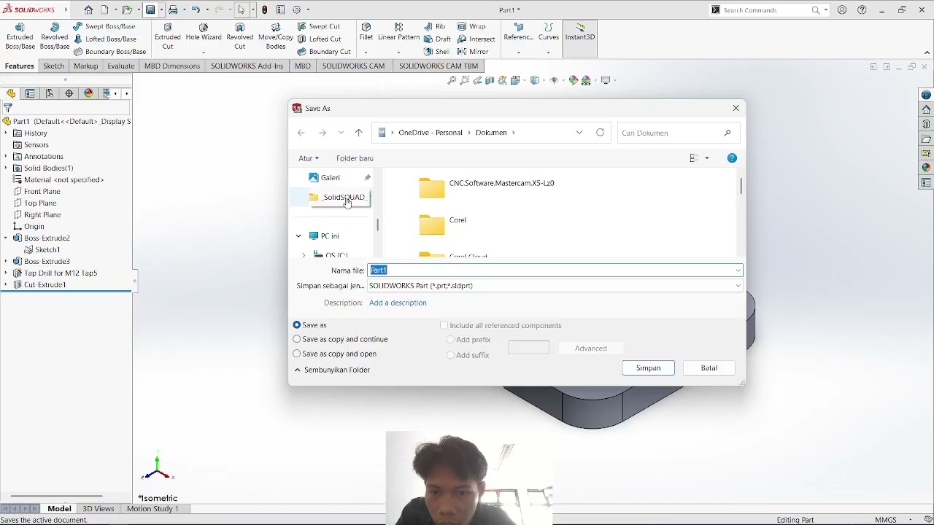Click the Batal cancel button
Image resolution: width=934 pixels, height=525 pixels.
(709, 368)
